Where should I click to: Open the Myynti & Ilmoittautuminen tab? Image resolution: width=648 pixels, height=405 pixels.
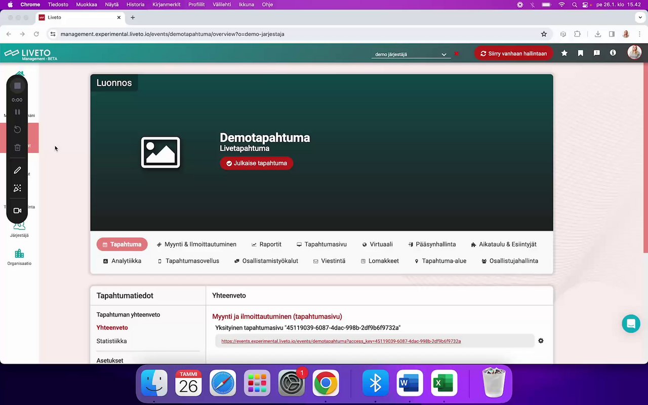click(x=196, y=244)
